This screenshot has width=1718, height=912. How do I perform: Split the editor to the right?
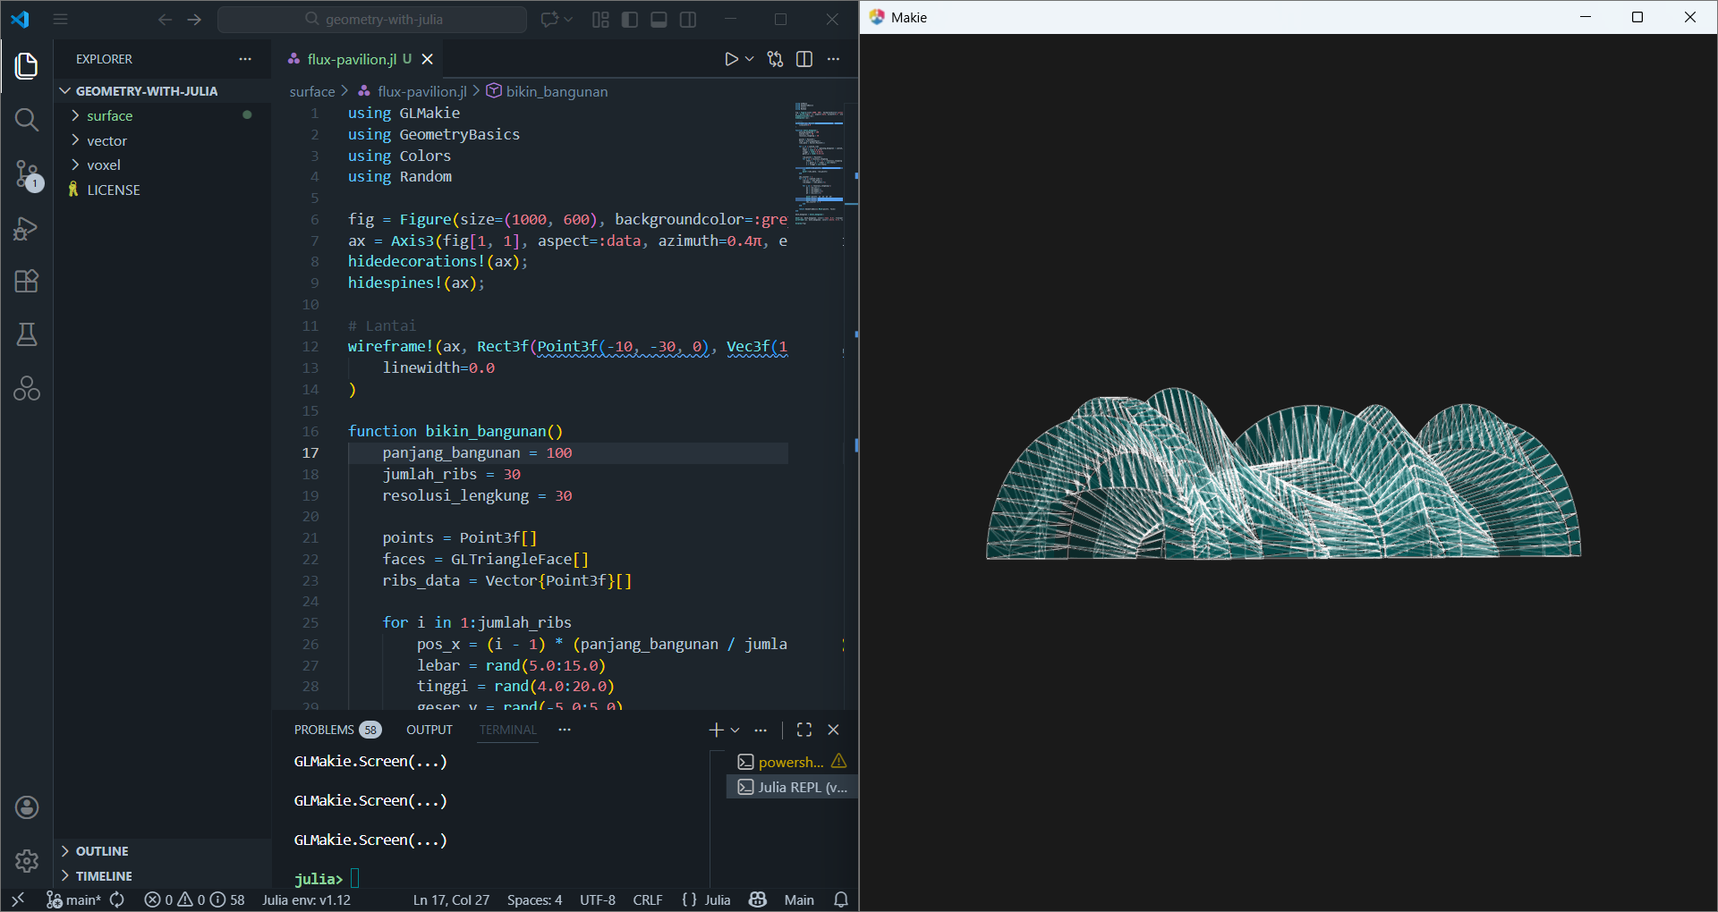(804, 59)
